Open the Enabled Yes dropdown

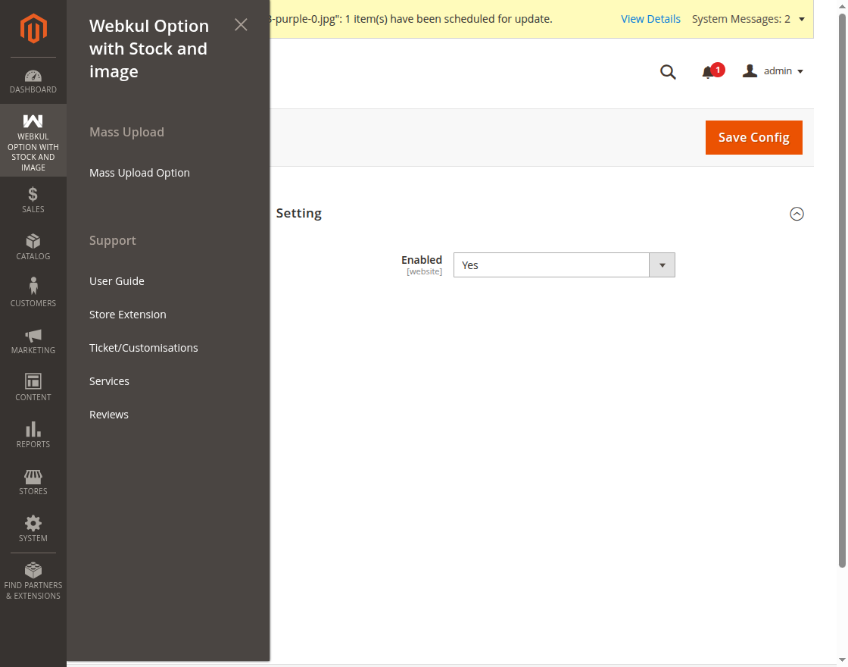point(564,265)
